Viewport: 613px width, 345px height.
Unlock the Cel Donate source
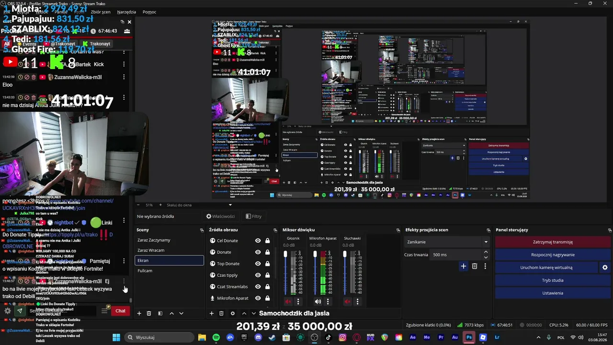pyautogui.click(x=267, y=241)
